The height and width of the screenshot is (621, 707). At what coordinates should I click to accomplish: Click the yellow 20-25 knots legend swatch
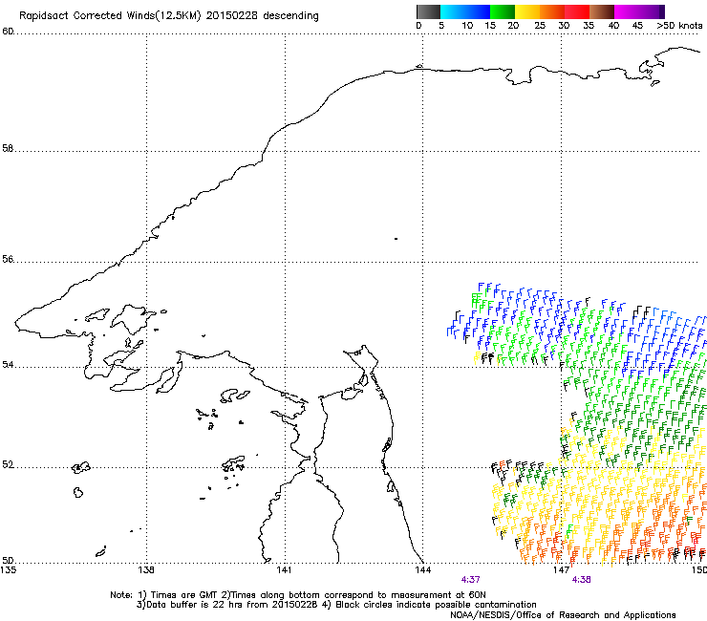(527, 11)
